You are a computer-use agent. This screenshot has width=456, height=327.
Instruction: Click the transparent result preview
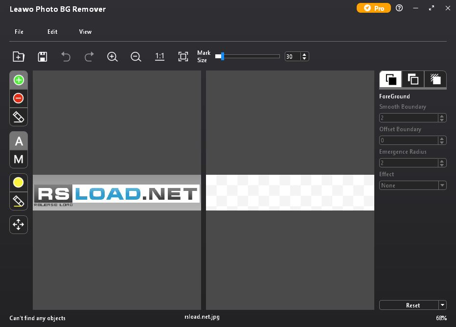(x=290, y=192)
